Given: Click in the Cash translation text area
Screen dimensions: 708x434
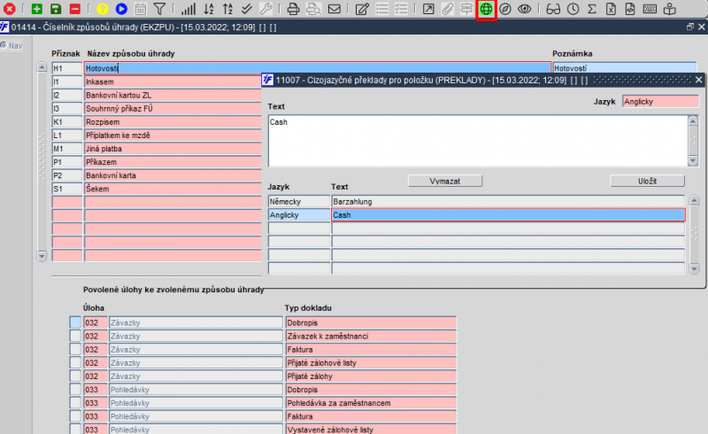Looking at the screenshot, I should pyautogui.click(x=478, y=141).
